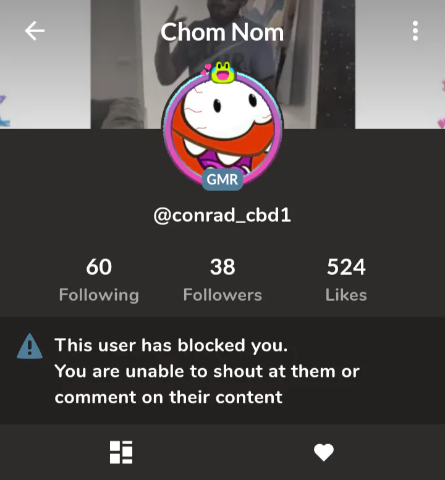Tap the warning triangle icon

pos(30,346)
